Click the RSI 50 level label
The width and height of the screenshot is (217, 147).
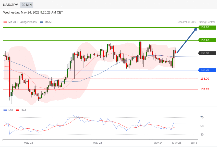202,126
